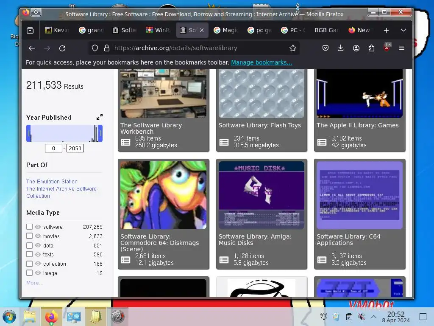Switch to the Kevin tab
Viewport: 434px width, 326px height.
click(x=57, y=30)
